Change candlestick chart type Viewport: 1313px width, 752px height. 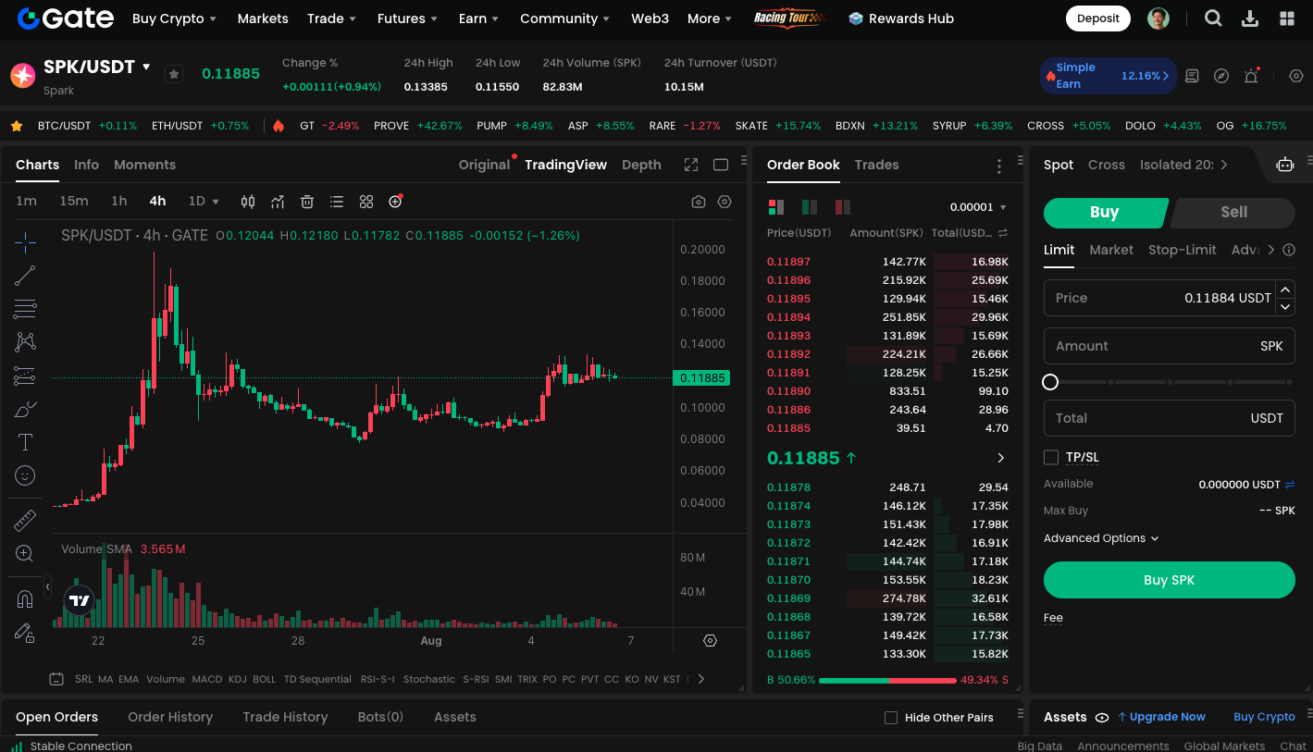pyautogui.click(x=248, y=202)
